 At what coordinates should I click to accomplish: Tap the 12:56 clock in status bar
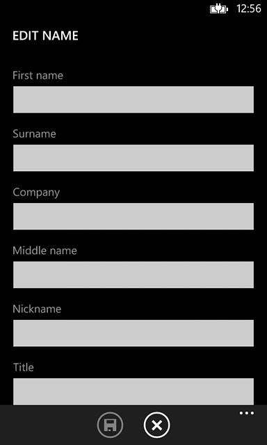pyautogui.click(x=249, y=9)
